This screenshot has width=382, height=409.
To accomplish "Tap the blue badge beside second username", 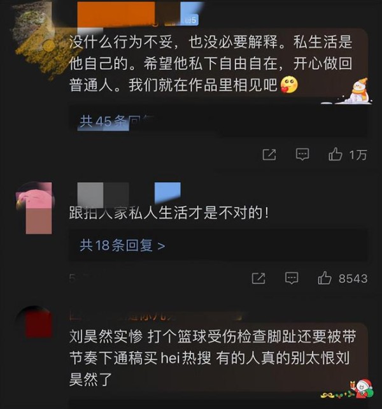I will coord(167,193).
